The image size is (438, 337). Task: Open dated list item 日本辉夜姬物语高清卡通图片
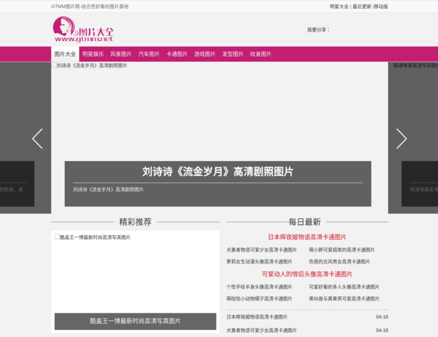click(257, 317)
